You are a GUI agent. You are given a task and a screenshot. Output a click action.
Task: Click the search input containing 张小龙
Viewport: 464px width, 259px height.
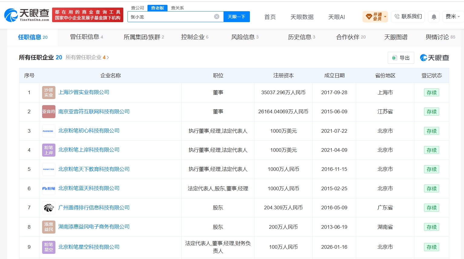click(171, 17)
